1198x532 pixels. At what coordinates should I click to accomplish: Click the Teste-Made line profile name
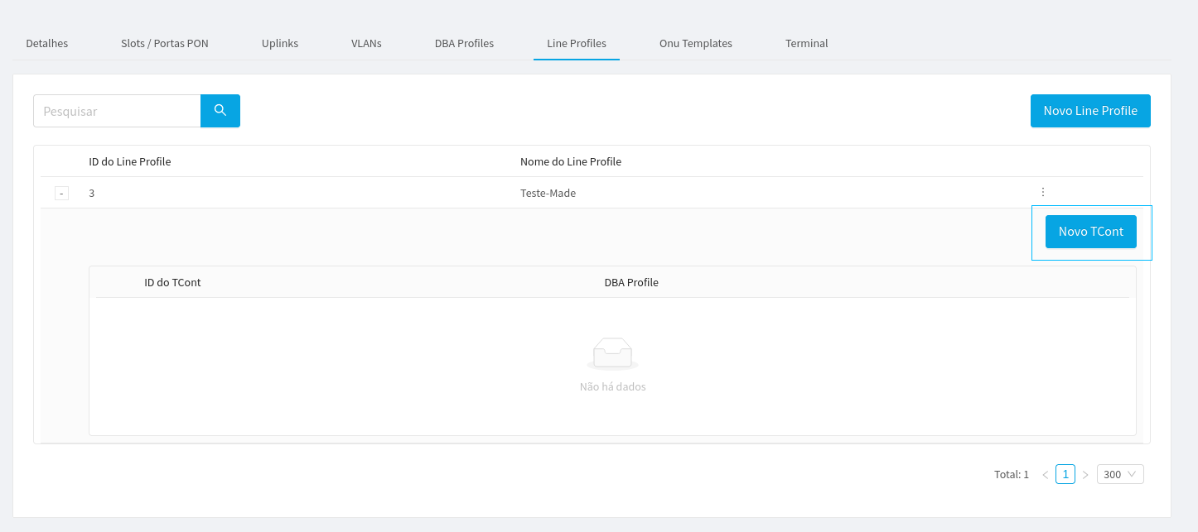tap(548, 193)
